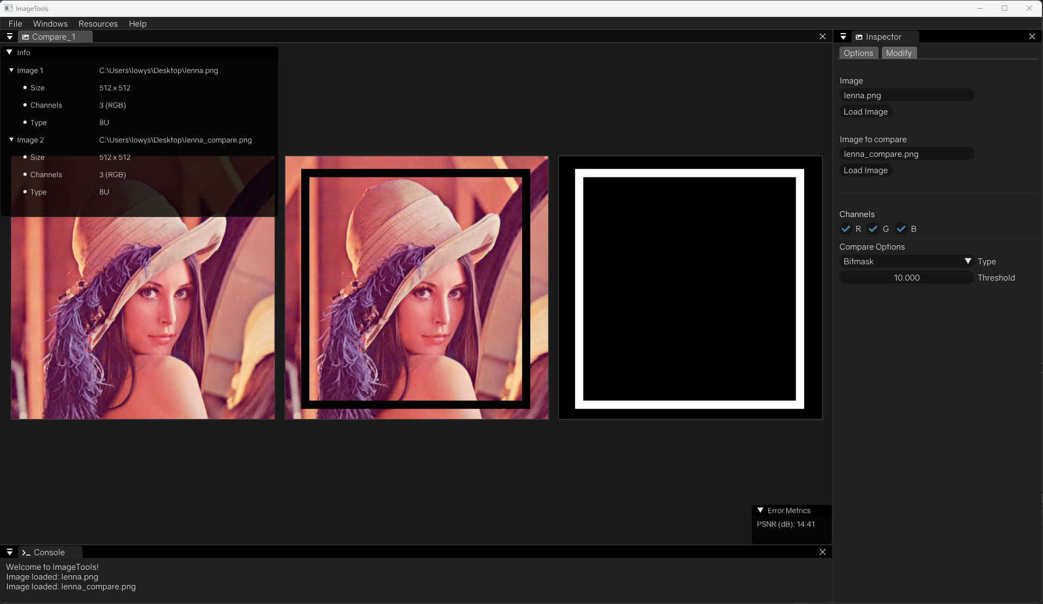Click the Console panel dock menu icon
1043x604 pixels.
pyautogui.click(x=9, y=552)
